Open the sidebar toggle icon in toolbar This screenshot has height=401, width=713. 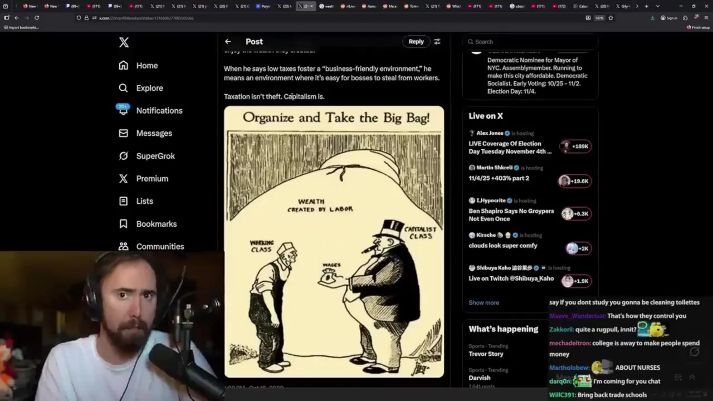point(6,18)
